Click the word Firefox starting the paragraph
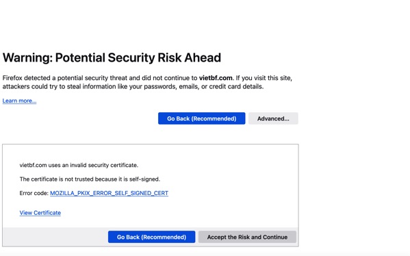This screenshot has width=410, height=256. (13, 78)
